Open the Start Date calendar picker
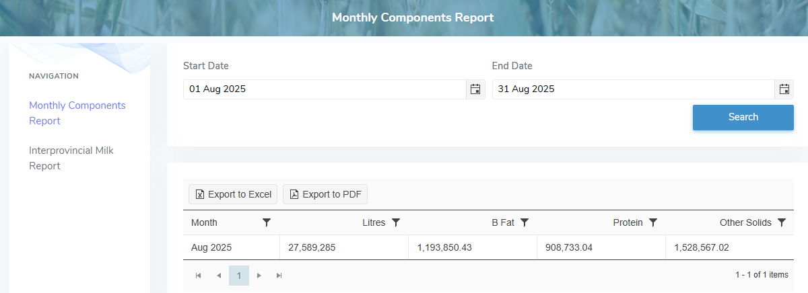 point(475,89)
